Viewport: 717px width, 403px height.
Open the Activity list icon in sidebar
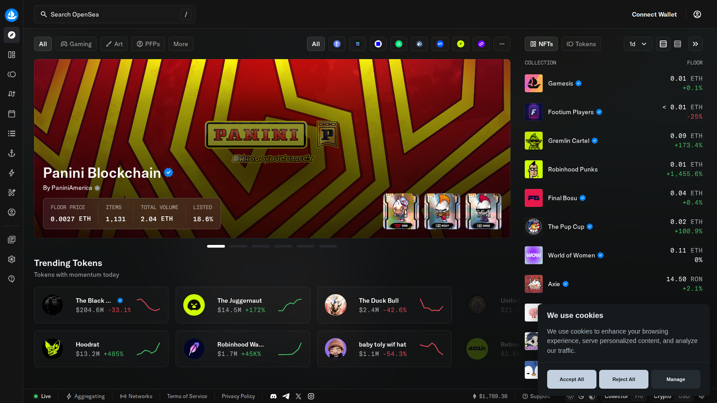[x=12, y=133]
